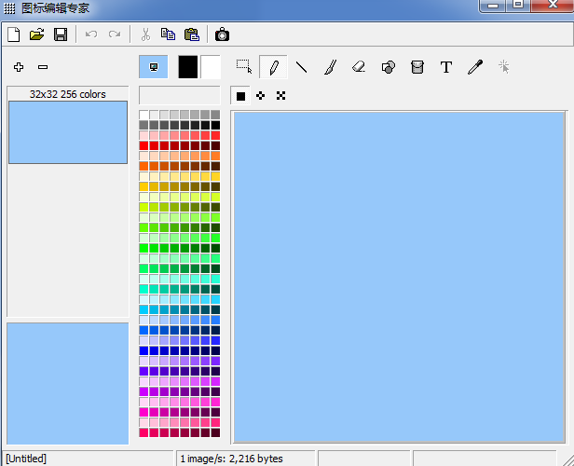
Task: Toggle the transparent screen color button
Action: click(x=153, y=67)
